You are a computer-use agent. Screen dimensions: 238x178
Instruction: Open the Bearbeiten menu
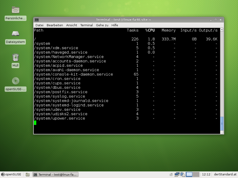pyautogui.click(x=55, y=25)
